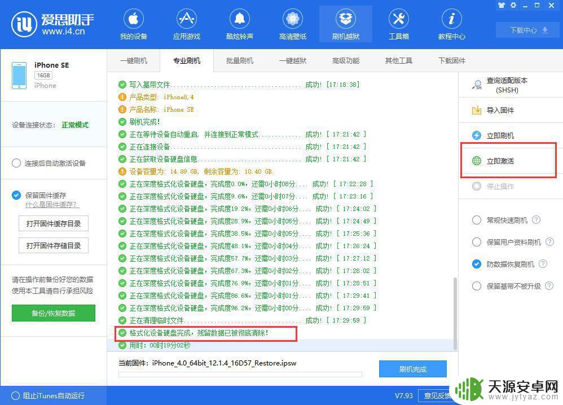The image size is (563, 405).
Task: Open help icon next to 保留用户资料刷机
Action: pyautogui.click(x=549, y=241)
